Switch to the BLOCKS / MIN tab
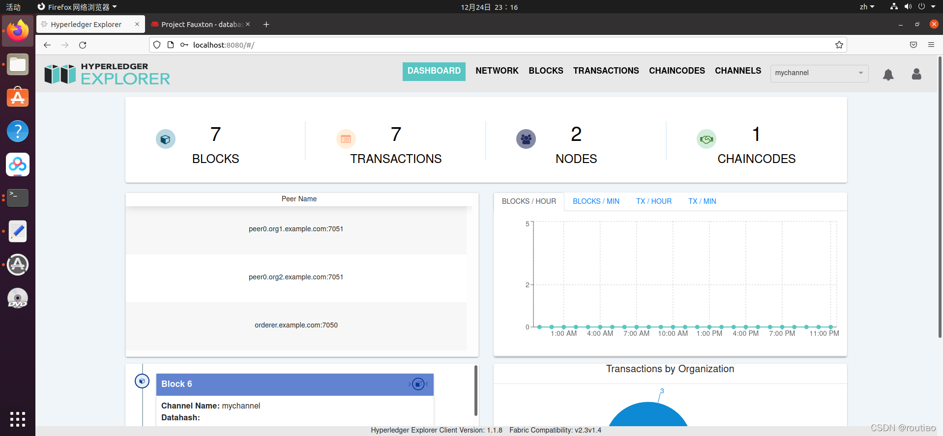 596,201
